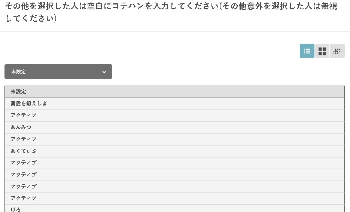Open the 未設定 filter dropdown
The width and height of the screenshot is (350, 212).
click(x=58, y=71)
